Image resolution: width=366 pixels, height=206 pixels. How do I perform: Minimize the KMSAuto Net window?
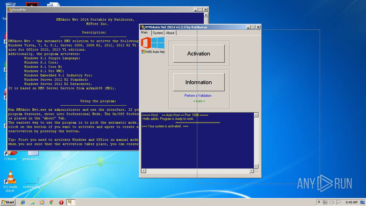248,27
